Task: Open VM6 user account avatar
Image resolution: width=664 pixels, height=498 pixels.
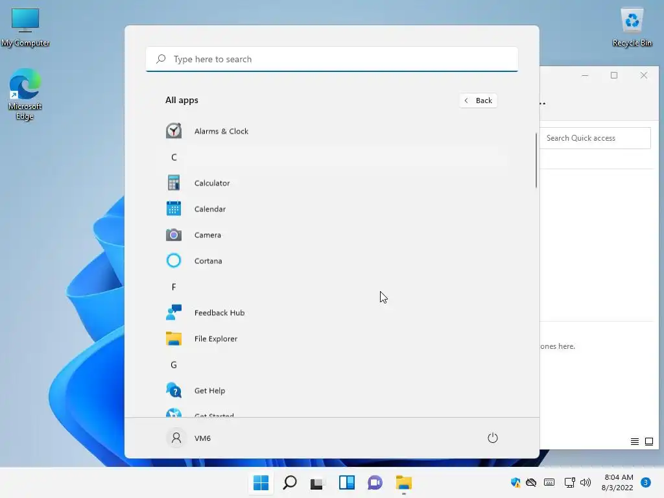Action: coord(176,438)
